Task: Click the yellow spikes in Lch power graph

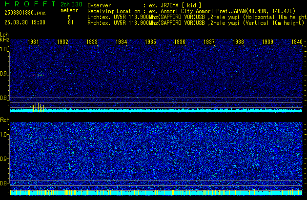Action: tap(38, 107)
